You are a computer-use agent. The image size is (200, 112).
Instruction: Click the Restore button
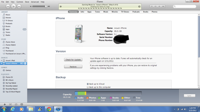(x=73, y=67)
